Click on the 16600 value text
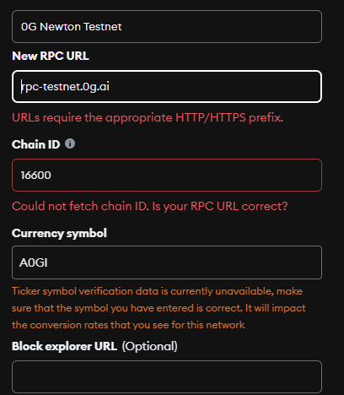344x395 pixels. (x=36, y=176)
